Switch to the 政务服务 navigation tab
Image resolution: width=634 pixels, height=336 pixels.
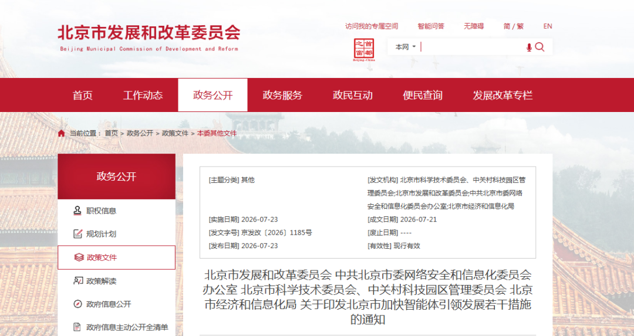282,96
